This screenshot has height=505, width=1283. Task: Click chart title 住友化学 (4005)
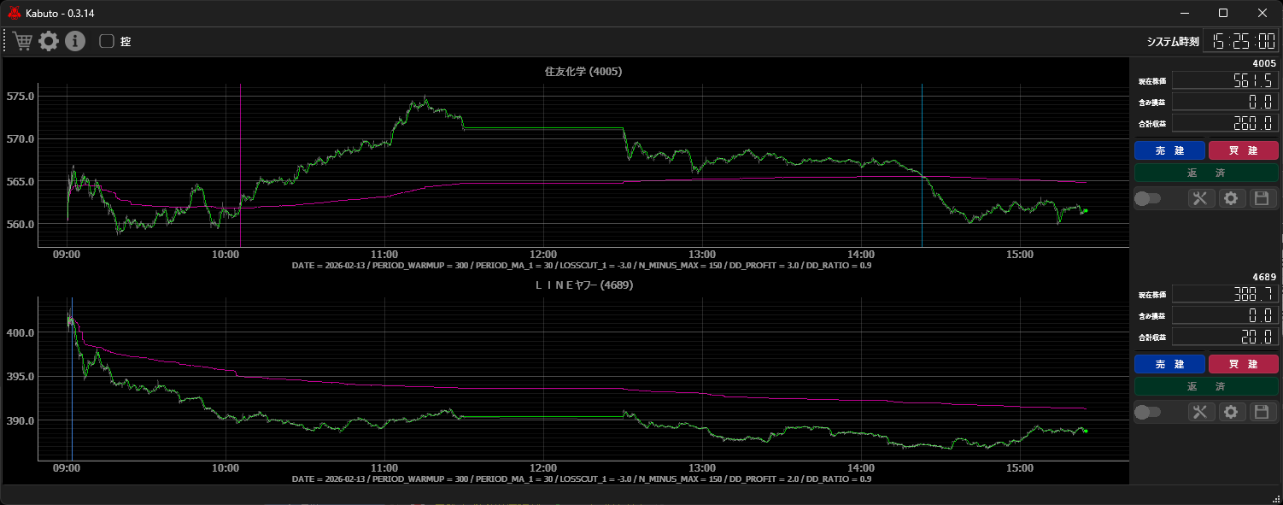(583, 72)
